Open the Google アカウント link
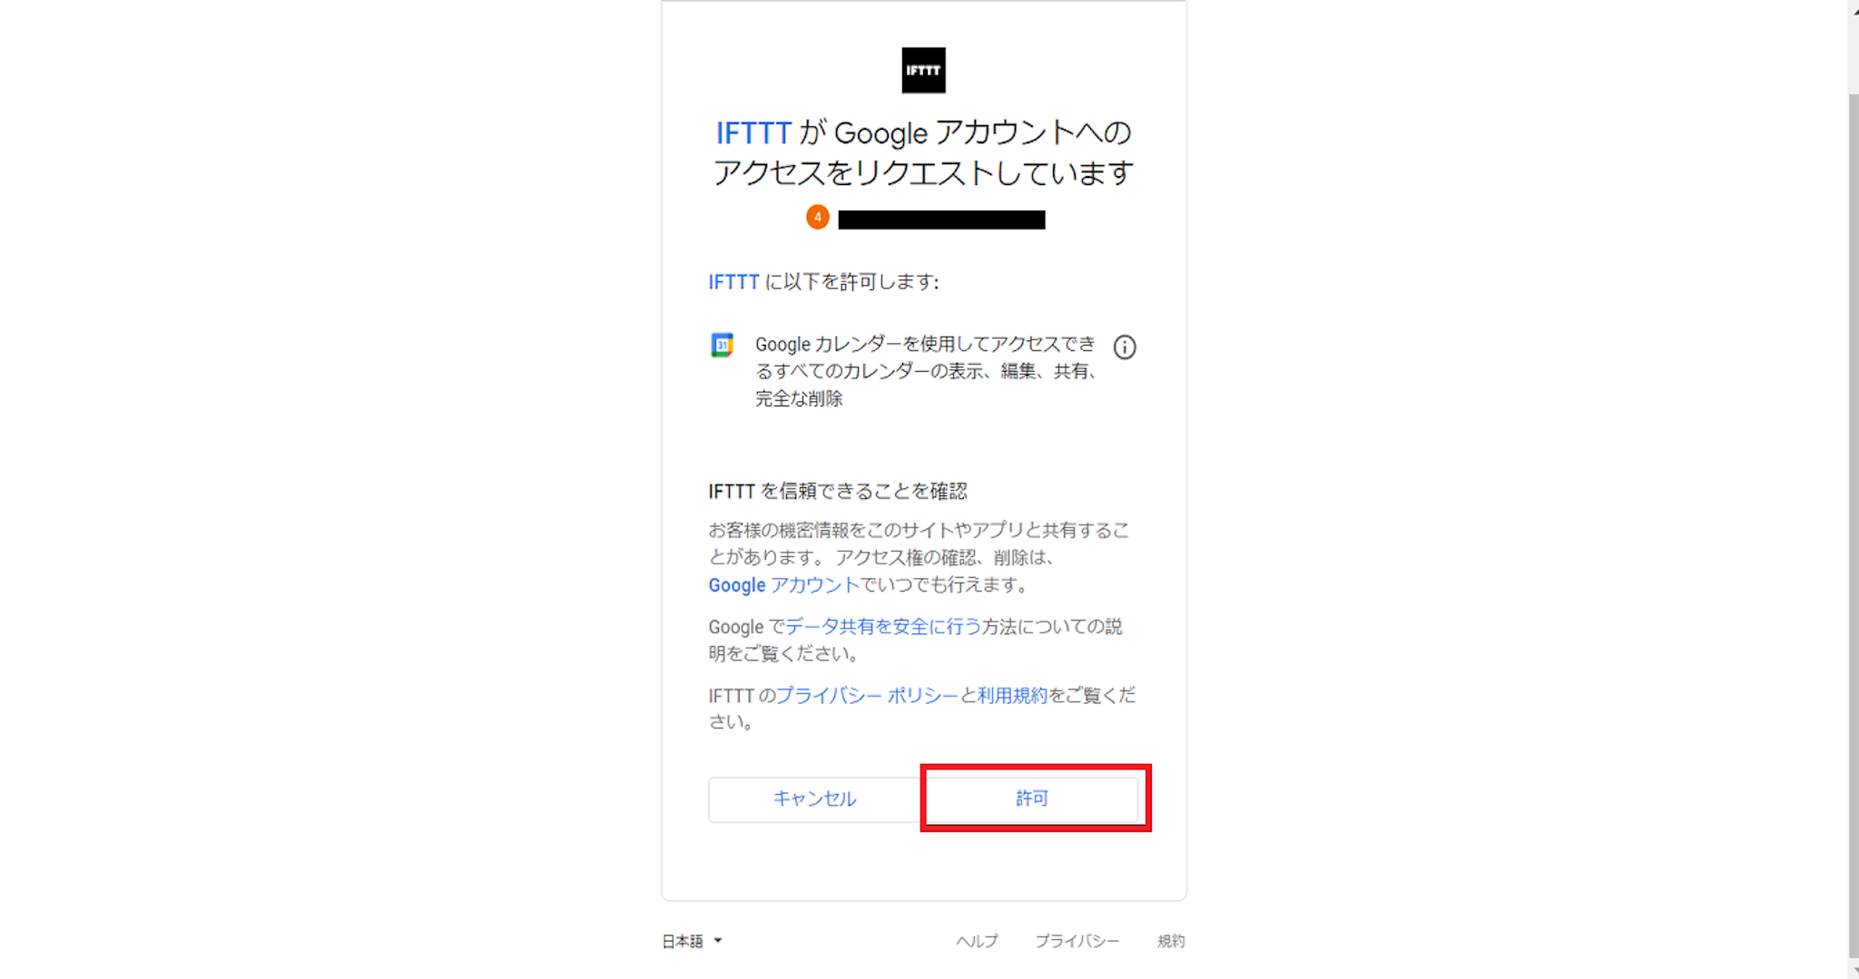The image size is (1859, 979). pyautogui.click(x=783, y=585)
